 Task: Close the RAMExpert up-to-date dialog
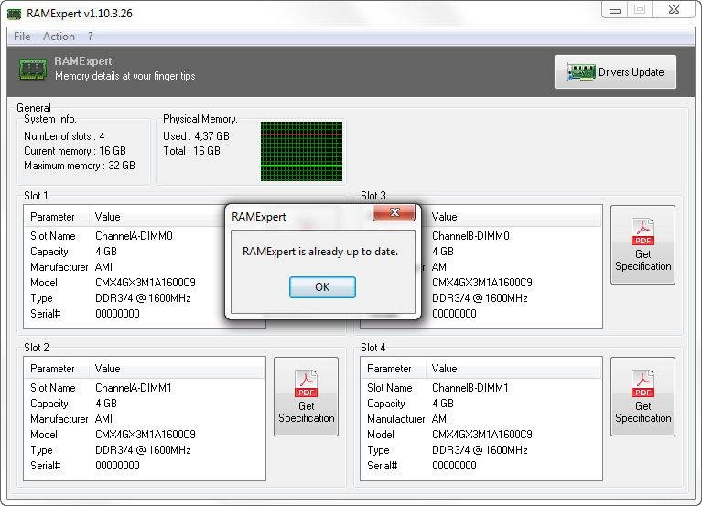[394, 212]
